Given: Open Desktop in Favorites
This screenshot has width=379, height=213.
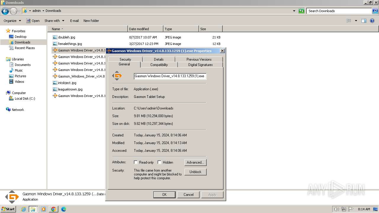Looking at the screenshot, I should coord(20,37).
